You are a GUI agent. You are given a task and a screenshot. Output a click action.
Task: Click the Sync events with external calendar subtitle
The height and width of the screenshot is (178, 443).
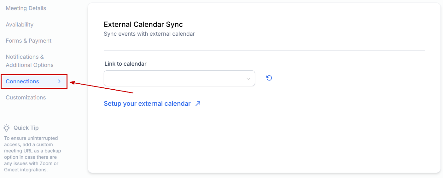click(x=149, y=34)
